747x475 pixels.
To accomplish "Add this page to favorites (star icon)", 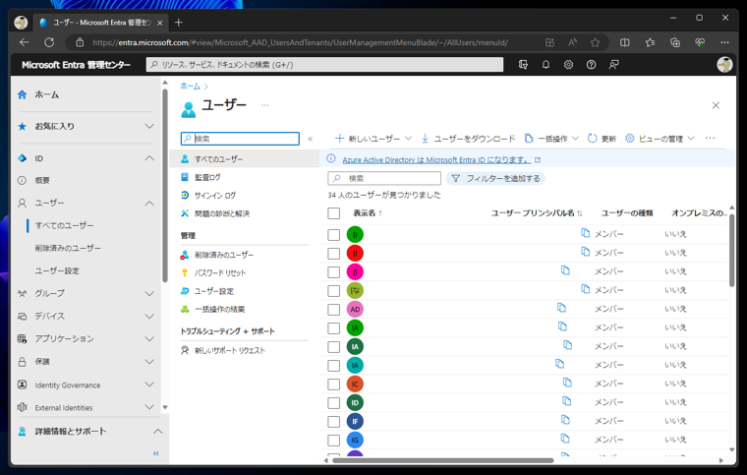I will click(595, 43).
